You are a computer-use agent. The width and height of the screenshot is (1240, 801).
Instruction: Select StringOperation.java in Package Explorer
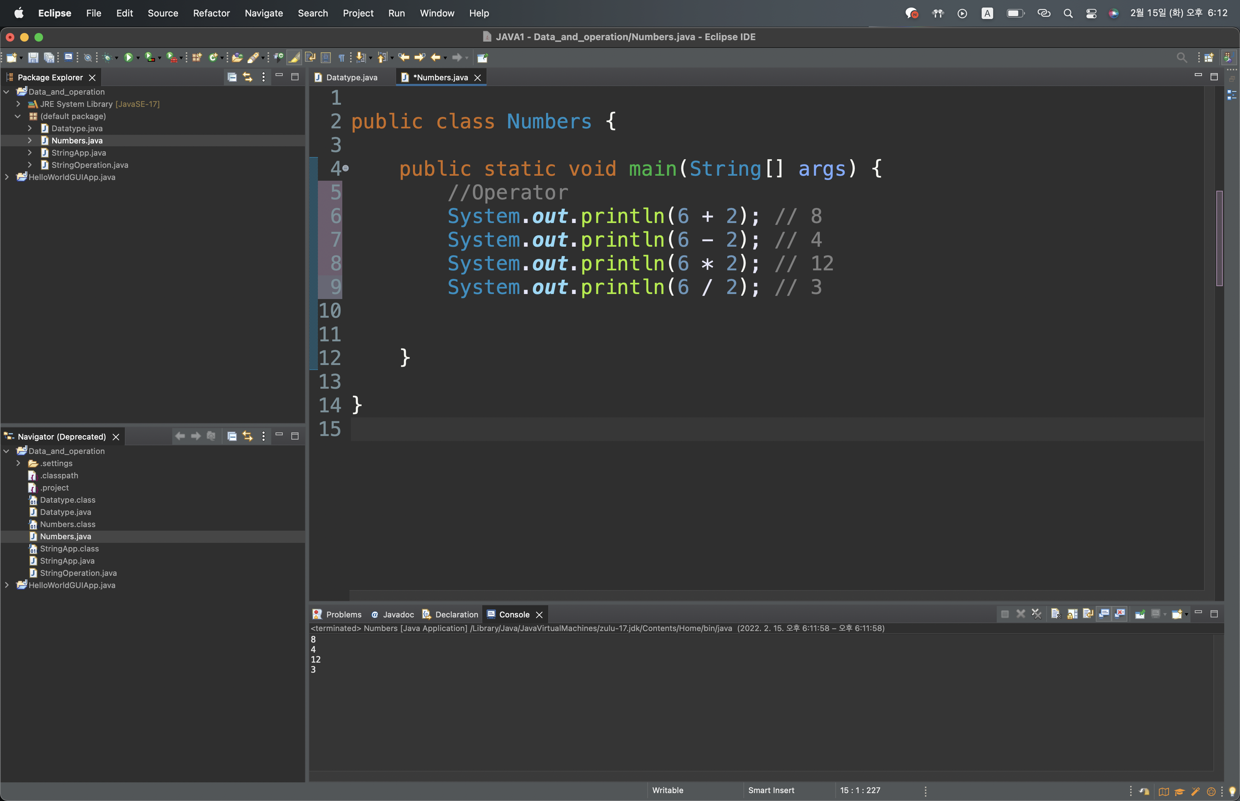pyautogui.click(x=89, y=165)
